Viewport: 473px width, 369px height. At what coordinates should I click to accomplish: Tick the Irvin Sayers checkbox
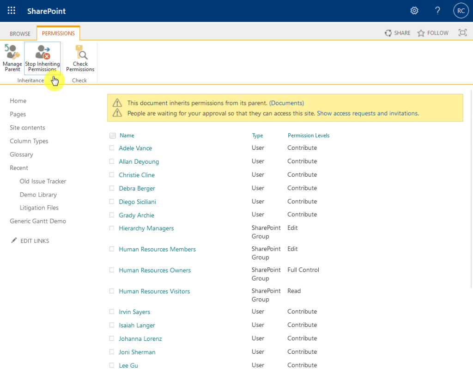[112, 311]
